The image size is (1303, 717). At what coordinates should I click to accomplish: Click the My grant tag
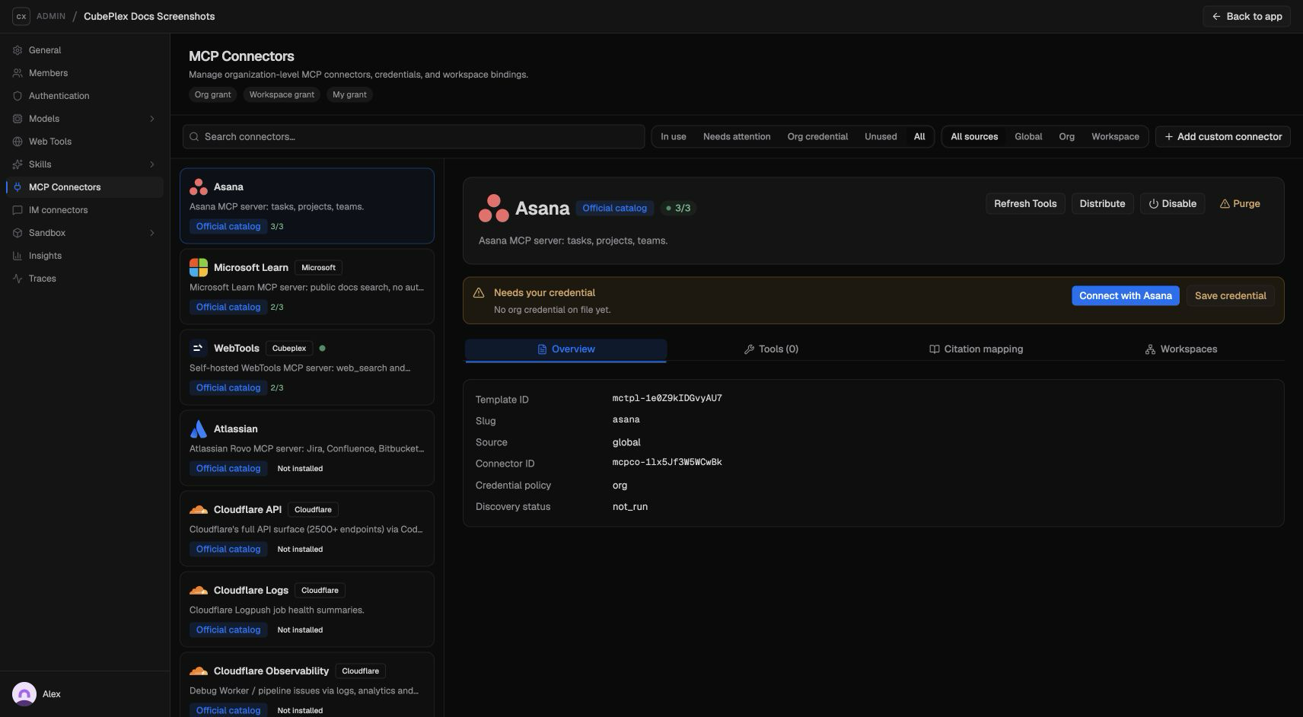pos(349,95)
